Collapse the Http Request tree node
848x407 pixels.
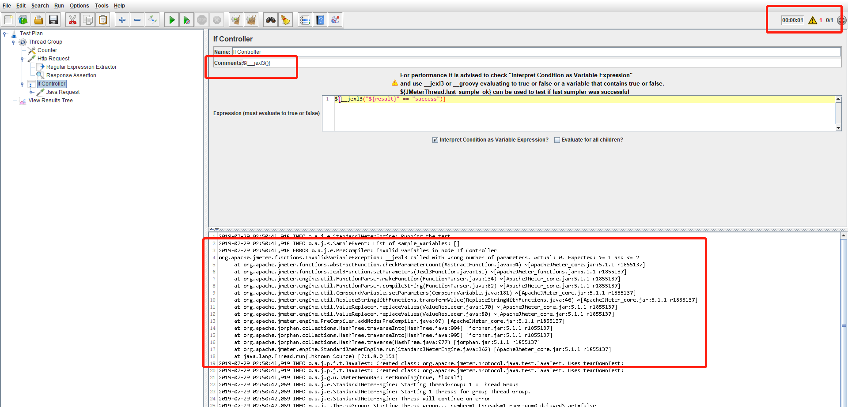[22, 59]
